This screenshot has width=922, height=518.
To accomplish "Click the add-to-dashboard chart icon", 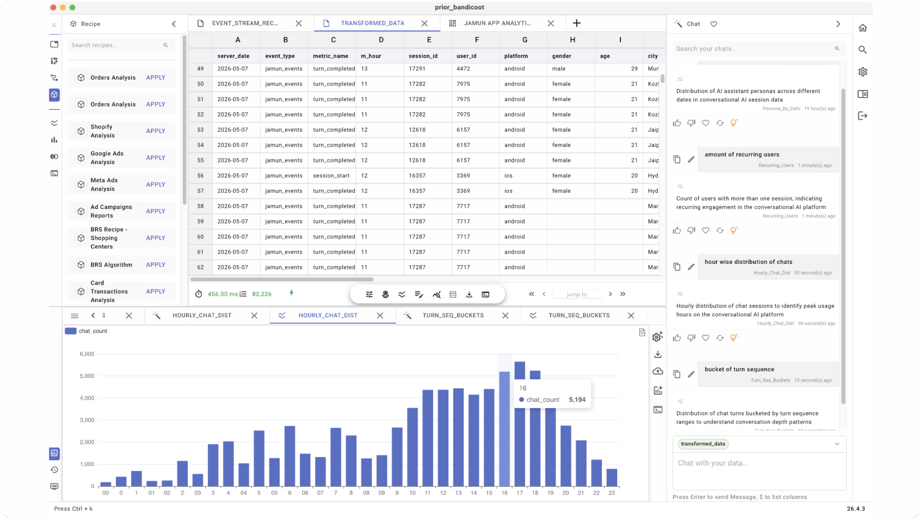I will click(658, 390).
